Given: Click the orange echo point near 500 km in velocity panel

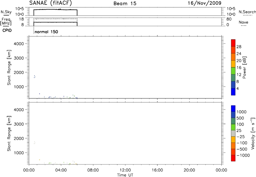Looking at the screenshot, I should click(x=39, y=160).
